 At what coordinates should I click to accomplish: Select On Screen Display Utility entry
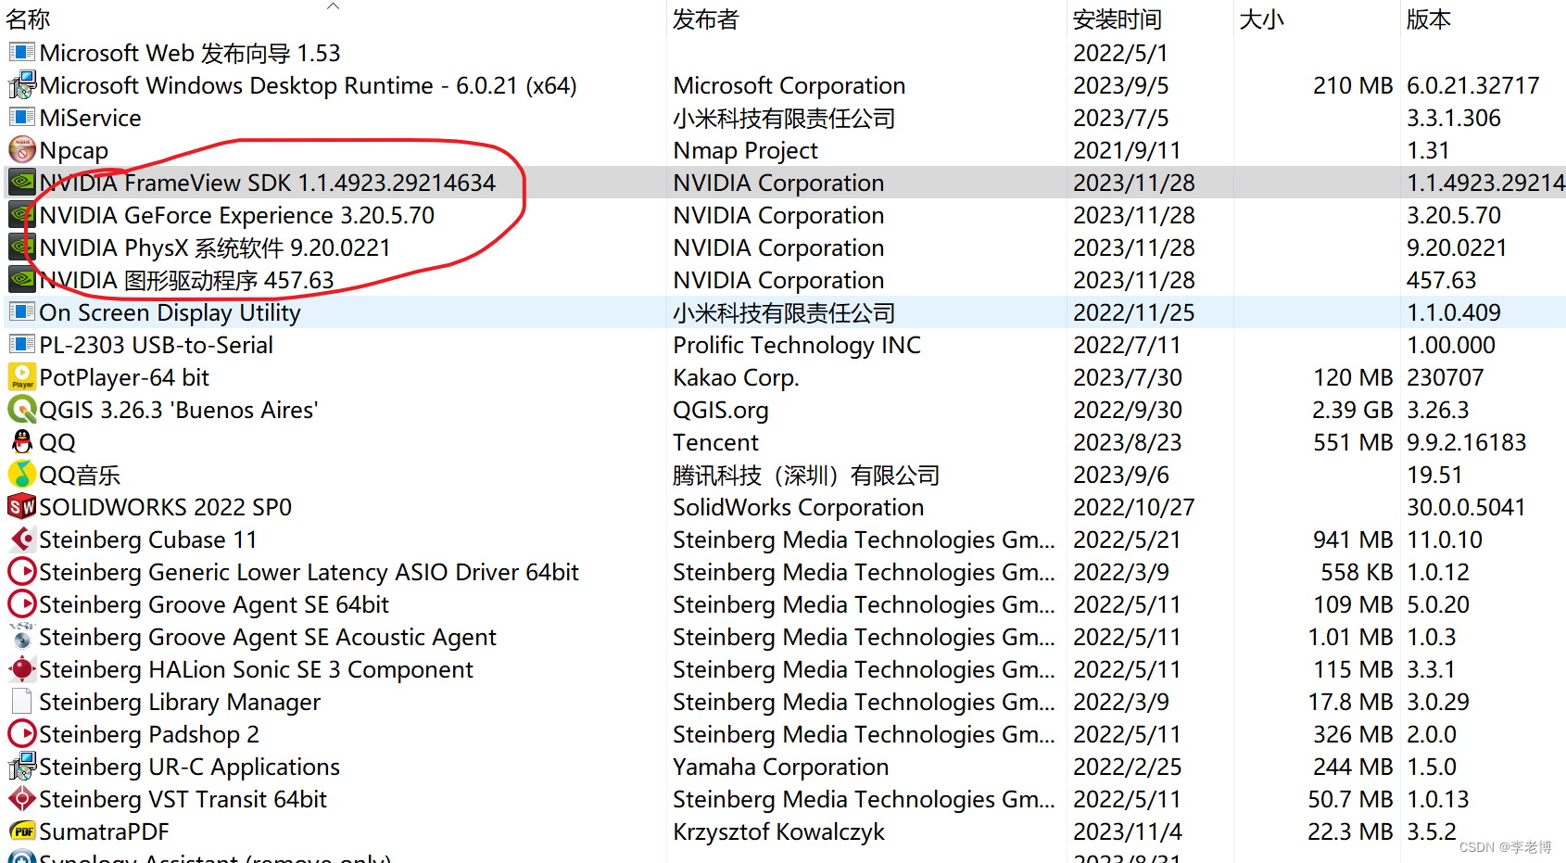tap(170, 312)
